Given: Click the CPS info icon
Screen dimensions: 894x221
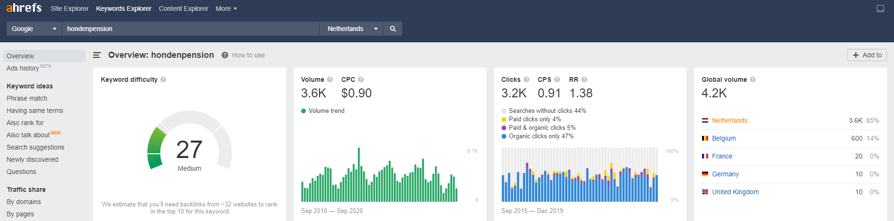Looking at the screenshot, I should pos(557,79).
